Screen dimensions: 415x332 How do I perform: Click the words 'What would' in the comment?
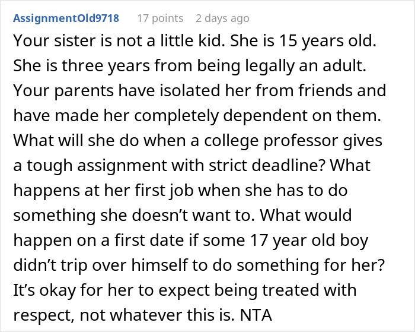click(306, 215)
